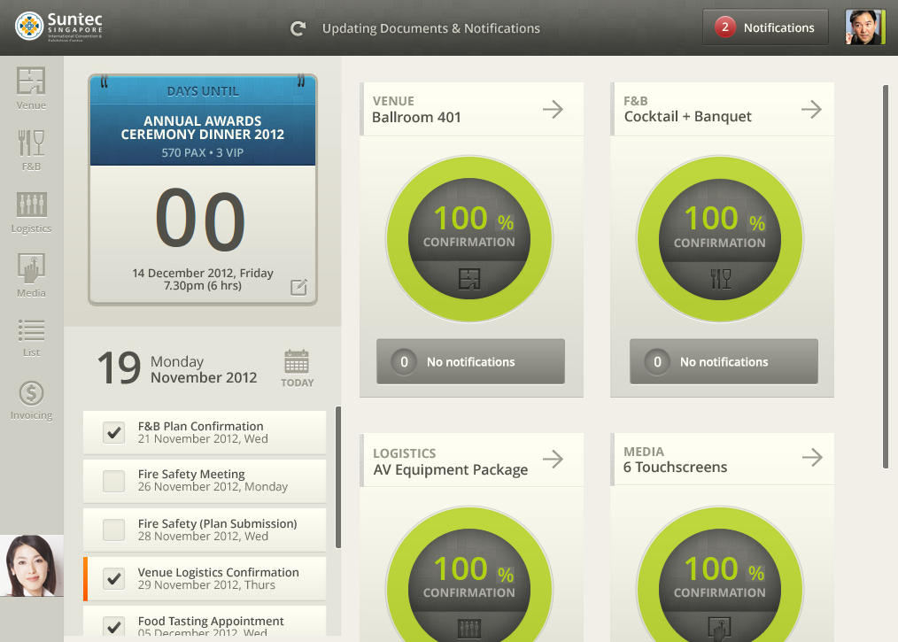Click the Annual Awards Ceremony Dinner title
The image size is (898, 642).
point(203,128)
